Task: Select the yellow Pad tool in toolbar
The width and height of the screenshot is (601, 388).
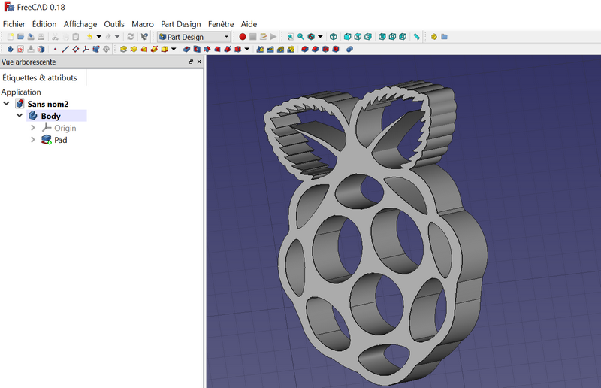Action: point(123,49)
